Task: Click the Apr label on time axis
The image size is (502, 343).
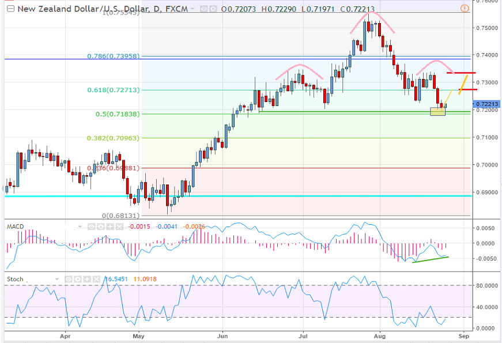Action: pos(65,336)
